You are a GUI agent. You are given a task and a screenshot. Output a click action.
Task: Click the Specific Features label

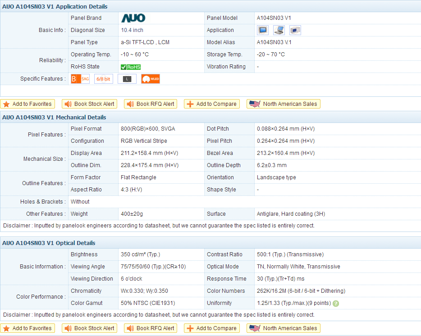pos(43,79)
